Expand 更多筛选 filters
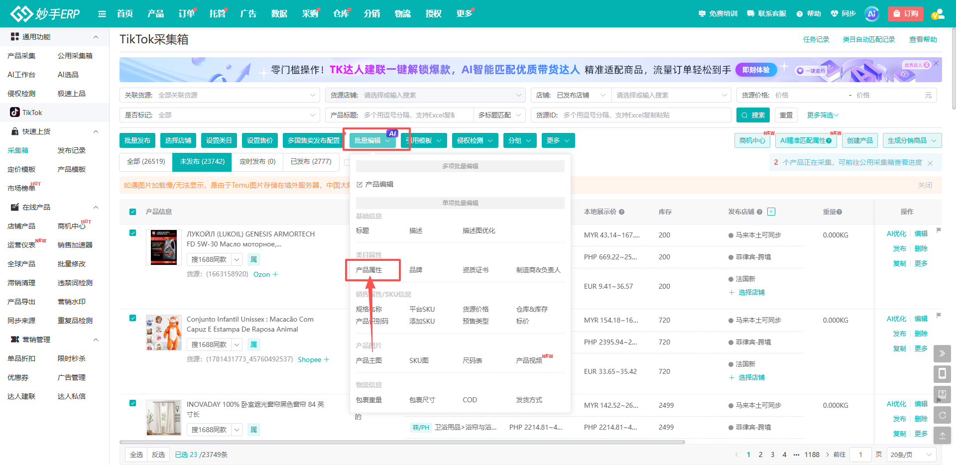The height and width of the screenshot is (465, 956). [823, 115]
